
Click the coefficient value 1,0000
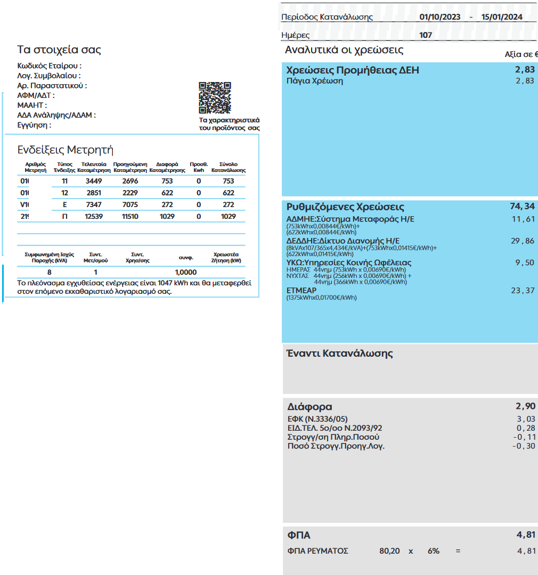(186, 272)
